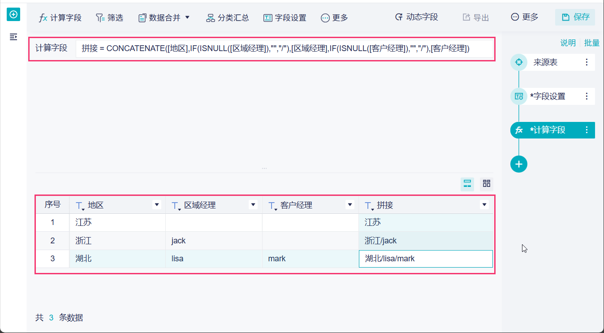The width and height of the screenshot is (604, 333).
Task: Click the 导出 export button
Action: [x=476, y=17]
